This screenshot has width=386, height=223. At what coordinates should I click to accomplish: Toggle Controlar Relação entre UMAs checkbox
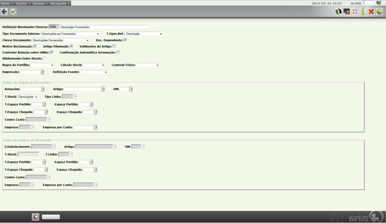(51, 52)
